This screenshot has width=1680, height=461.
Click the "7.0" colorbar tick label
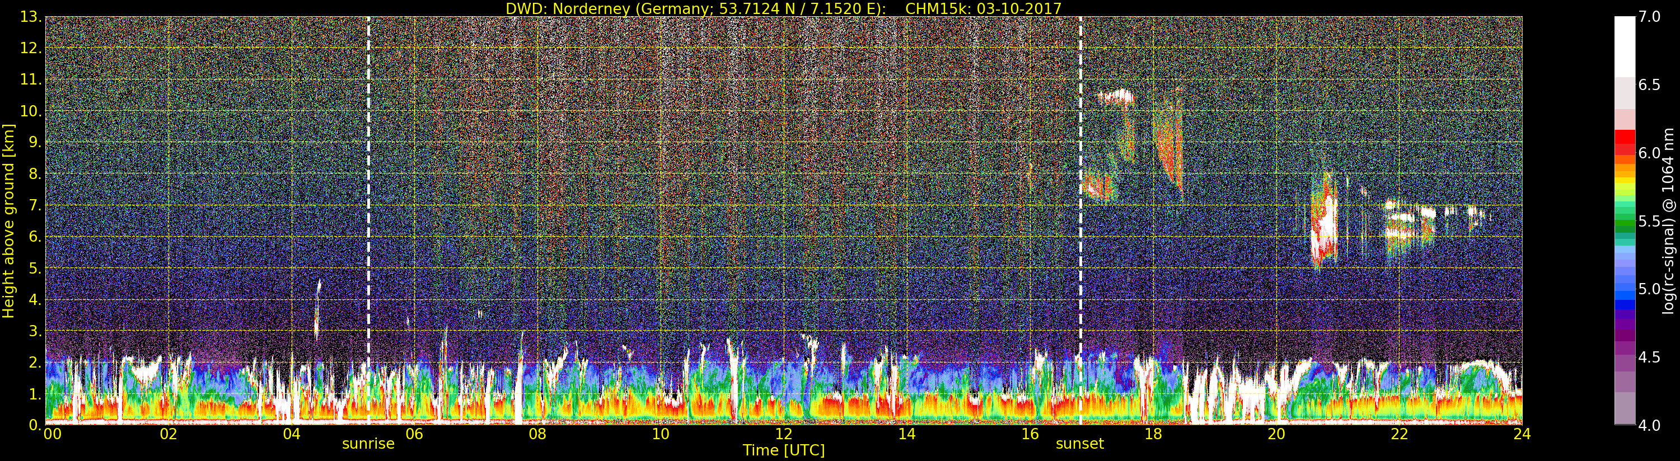pyautogui.click(x=1649, y=17)
